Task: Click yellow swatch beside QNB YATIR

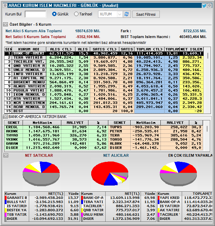Action: pyautogui.click(x=82, y=210)
